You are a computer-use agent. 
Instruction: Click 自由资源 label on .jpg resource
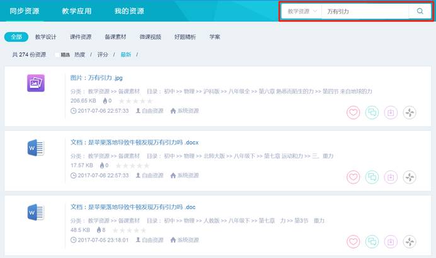(x=152, y=111)
